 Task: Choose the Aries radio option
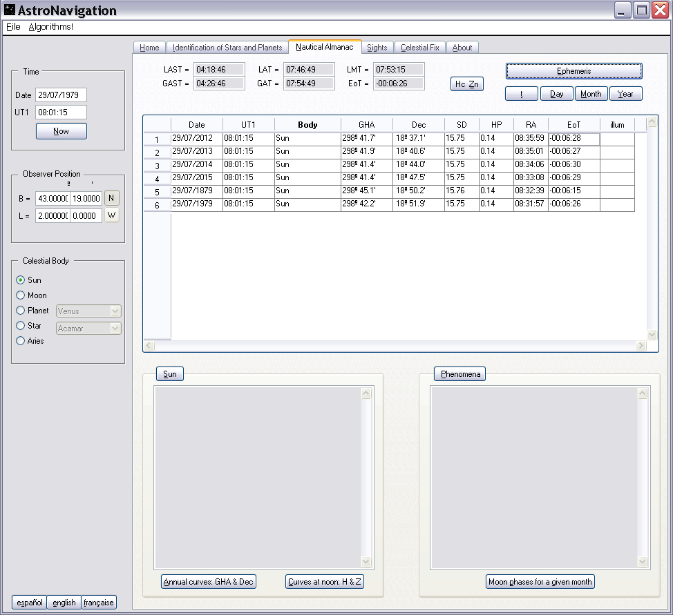[21, 341]
